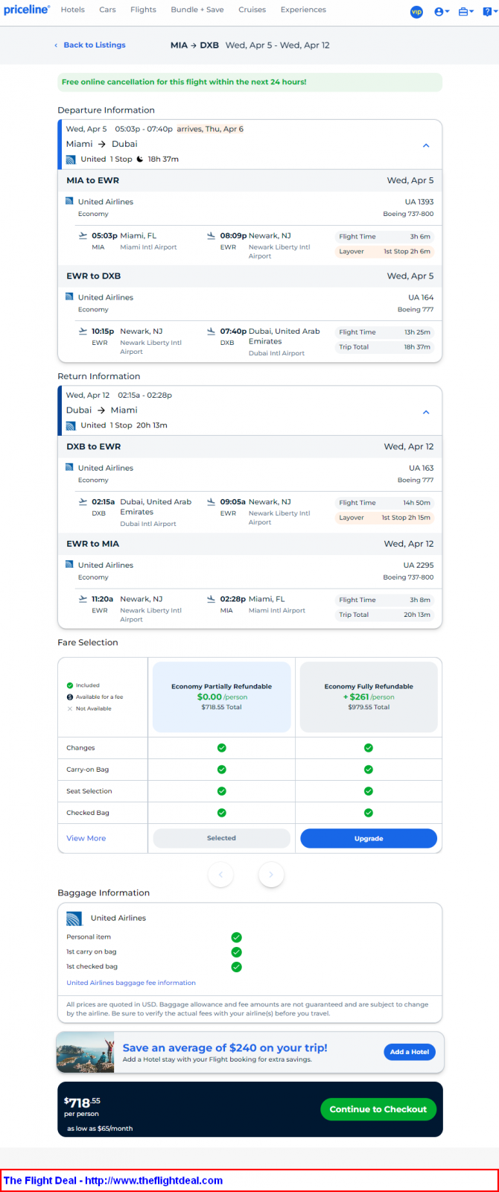Click Changes checkmark under Partially Refundable

tap(221, 748)
